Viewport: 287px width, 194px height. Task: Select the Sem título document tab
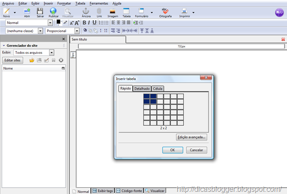pos(98,39)
